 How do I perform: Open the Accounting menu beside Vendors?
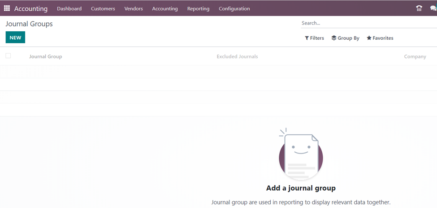coord(164,8)
